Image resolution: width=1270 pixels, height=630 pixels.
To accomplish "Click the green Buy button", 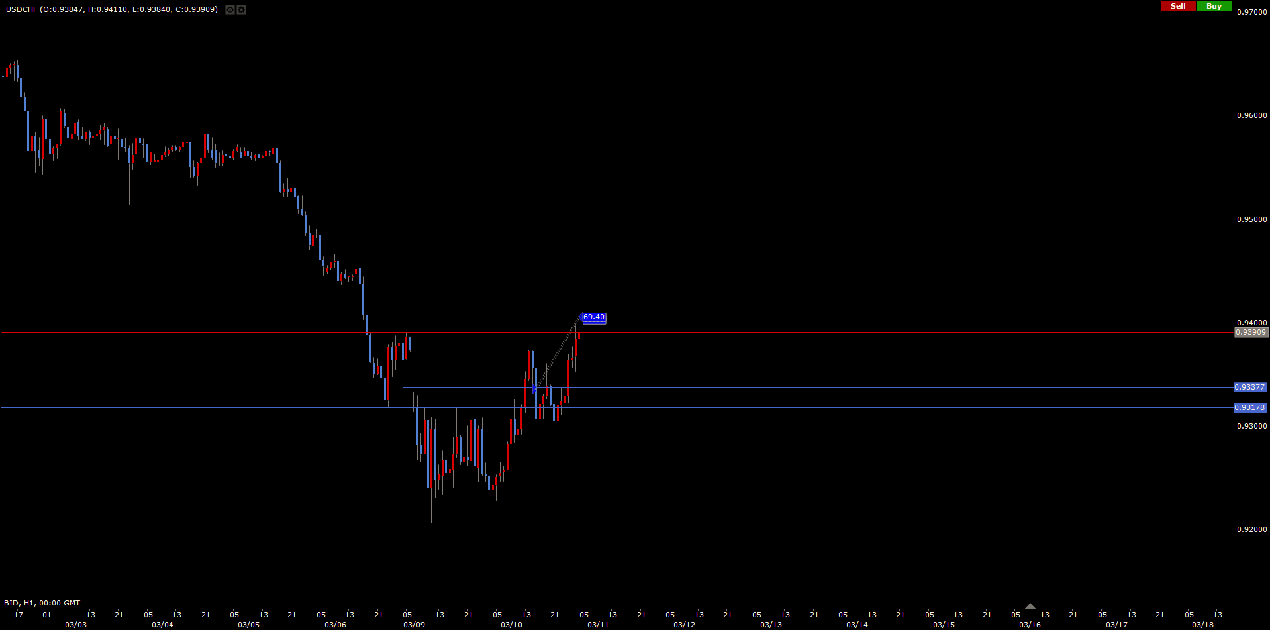I will coord(1214,6).
